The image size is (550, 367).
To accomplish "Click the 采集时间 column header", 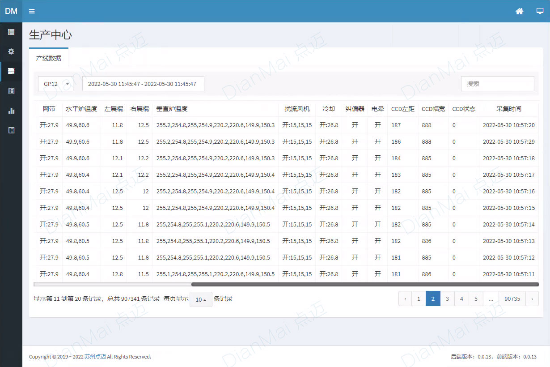I will [508, 109].
